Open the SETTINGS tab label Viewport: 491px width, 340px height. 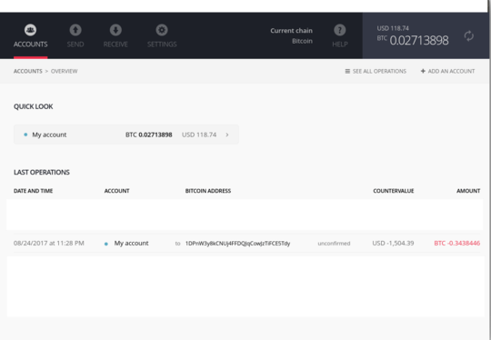point(162,45)
